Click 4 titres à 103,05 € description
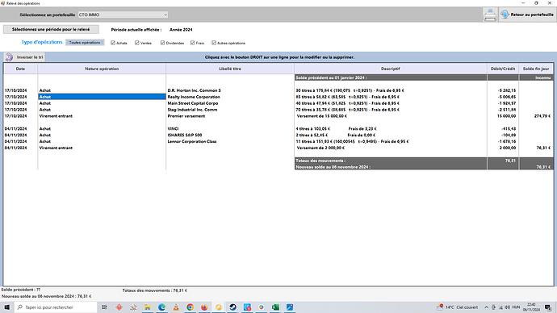This screenshot has height=313, width=557. click(313, 129)
